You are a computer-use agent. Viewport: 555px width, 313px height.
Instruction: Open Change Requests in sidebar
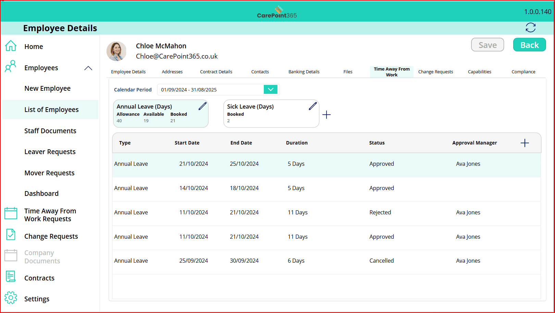pos(51,236)
